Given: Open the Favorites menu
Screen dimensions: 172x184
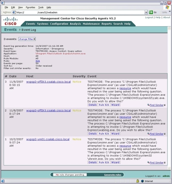Looking at the screenshot, I should (30, 7).
